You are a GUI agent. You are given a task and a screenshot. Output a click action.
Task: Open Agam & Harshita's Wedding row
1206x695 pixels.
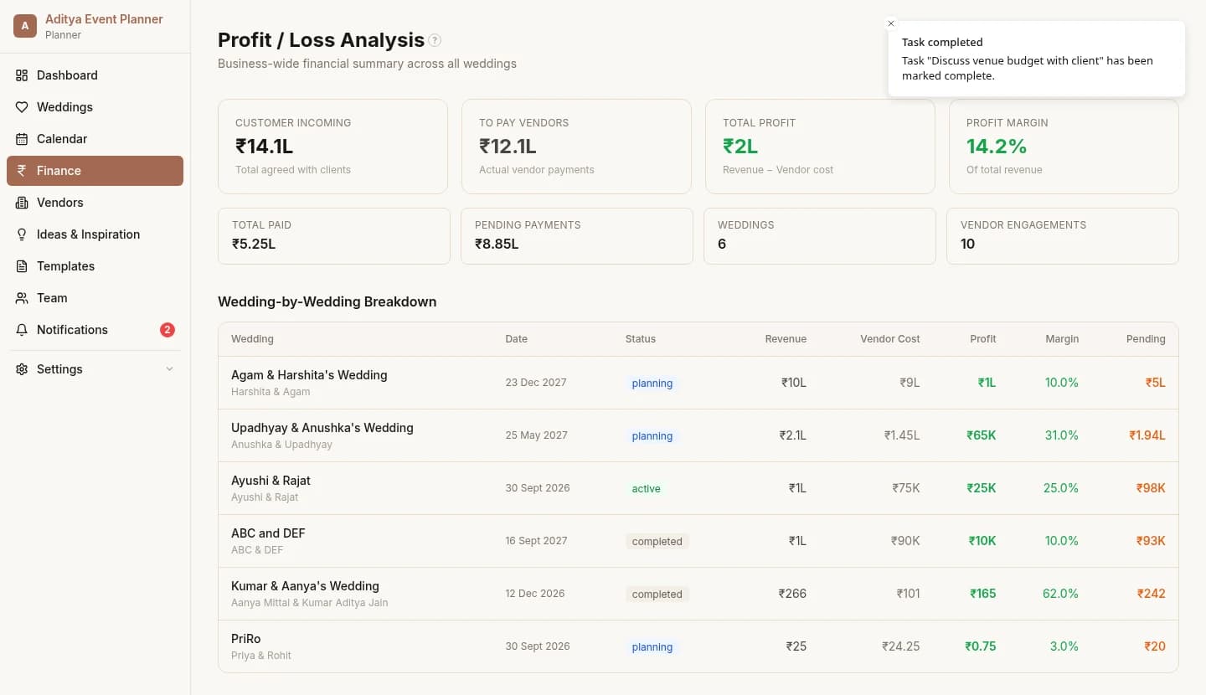(698, 383)
